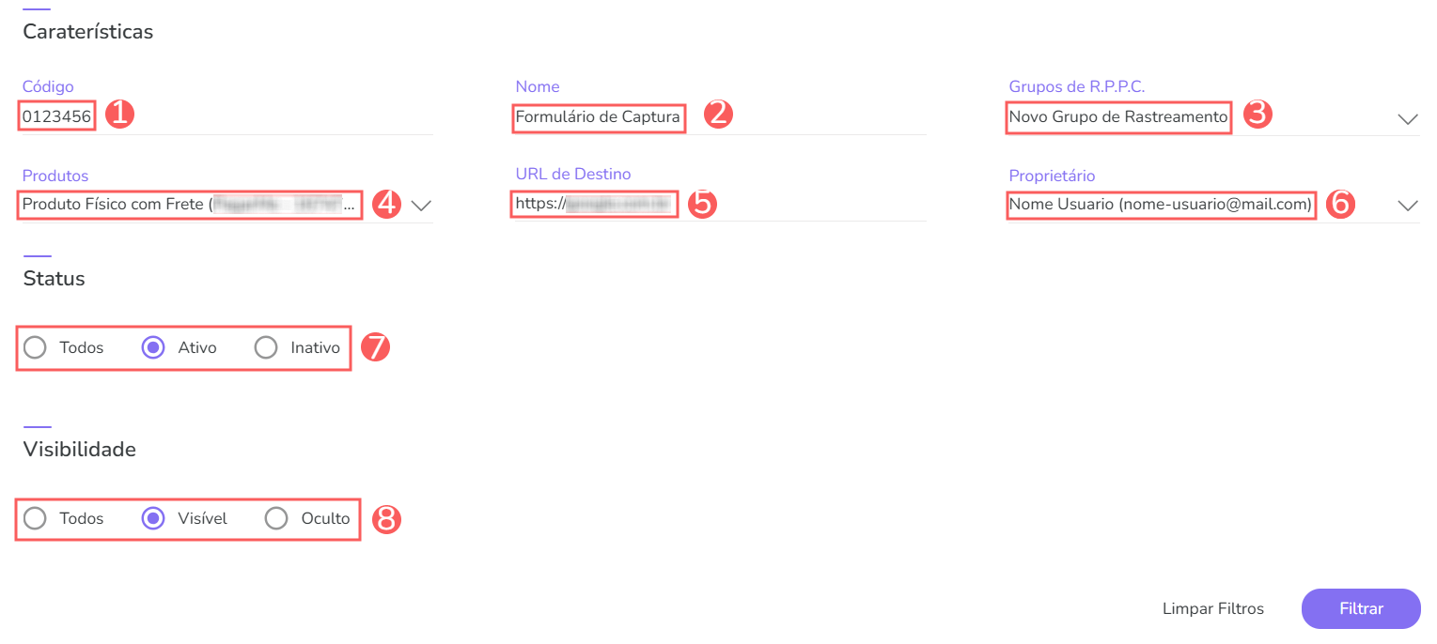Open the Produtos dropdown chevron

point(421,206)
